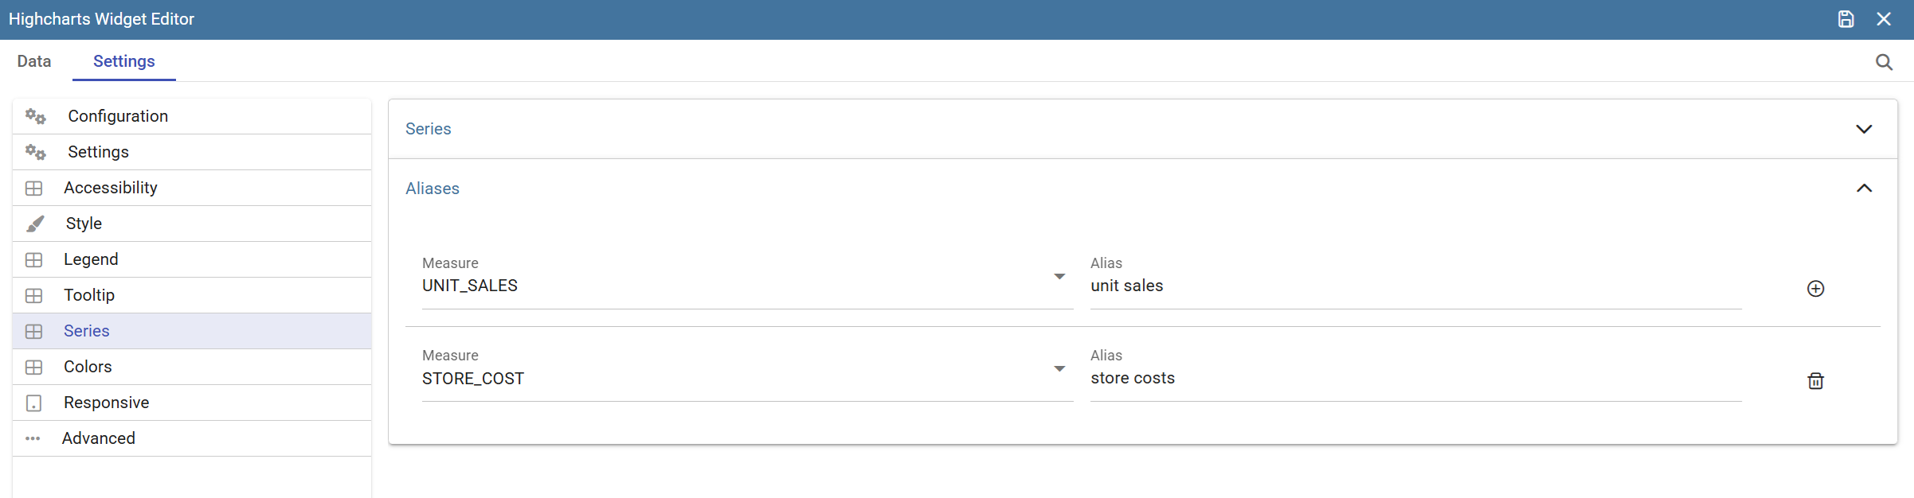
Task: Click the Style paintbrush icon
Action: (35, 224)
